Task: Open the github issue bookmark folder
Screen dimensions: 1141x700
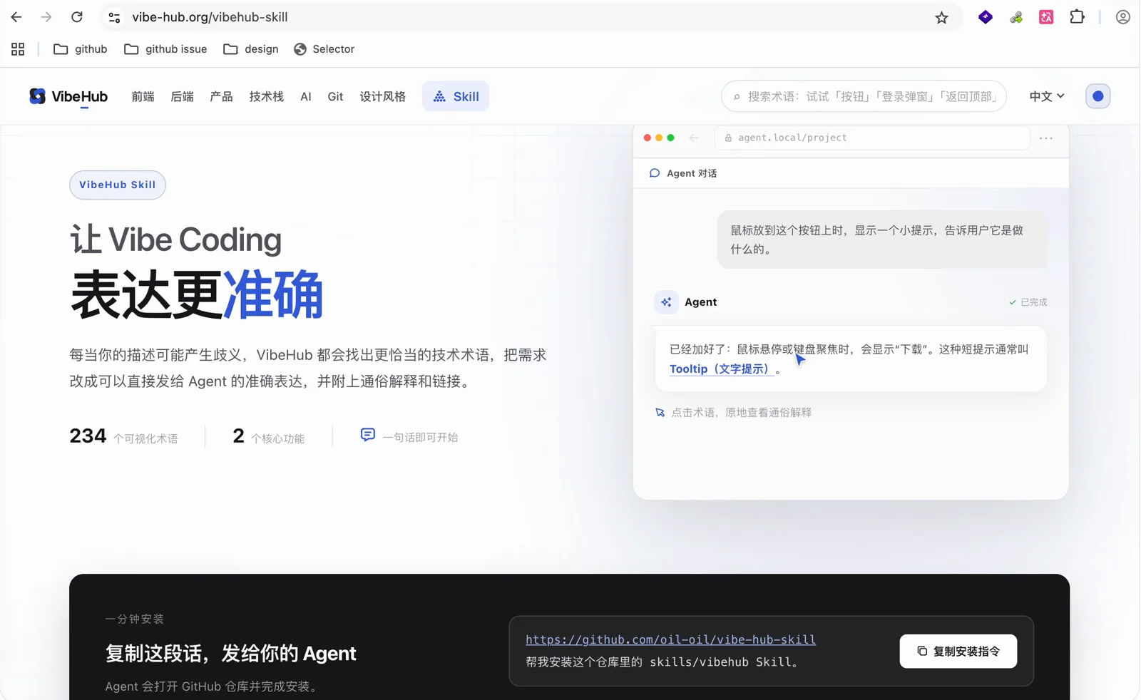Action: click(165, 49)
